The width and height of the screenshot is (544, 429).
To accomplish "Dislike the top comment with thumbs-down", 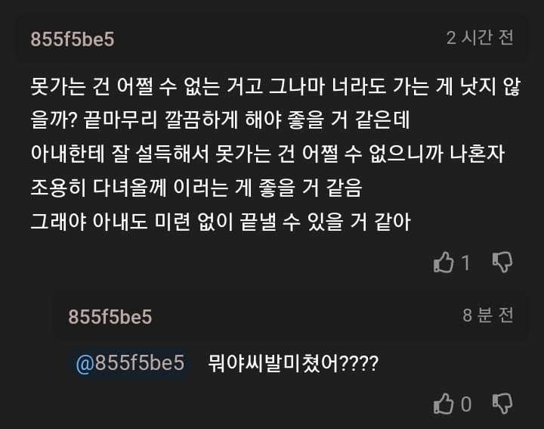I will (502, 263).
